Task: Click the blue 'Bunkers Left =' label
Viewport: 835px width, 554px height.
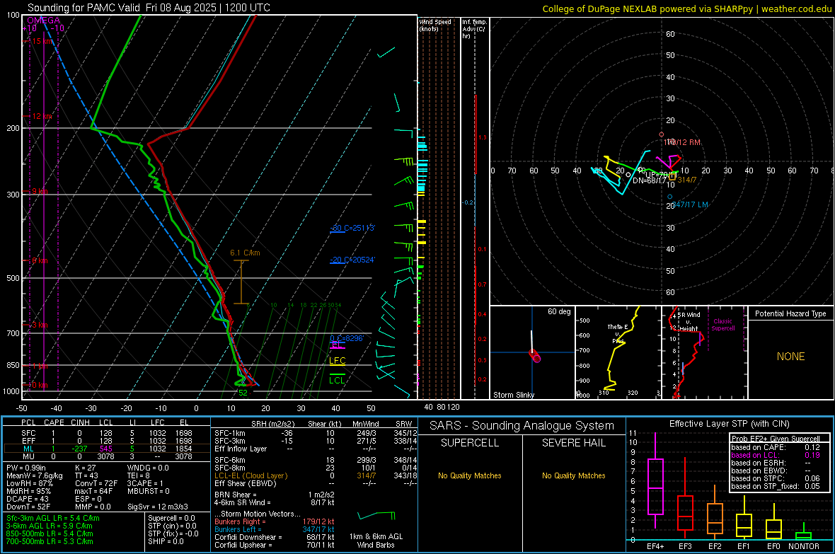Action: point(238,529)
